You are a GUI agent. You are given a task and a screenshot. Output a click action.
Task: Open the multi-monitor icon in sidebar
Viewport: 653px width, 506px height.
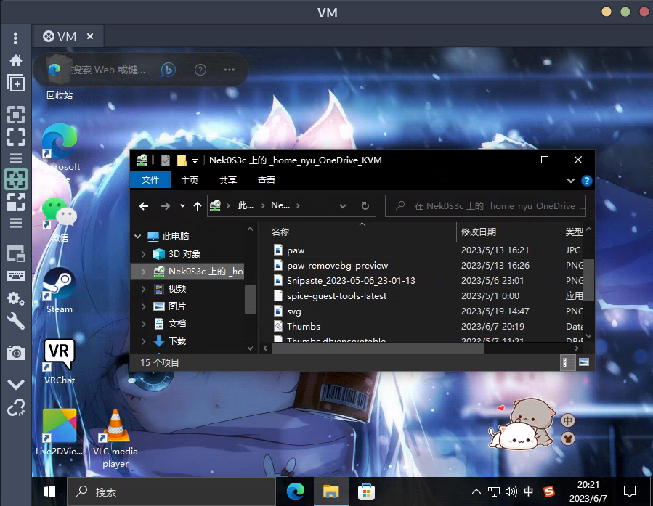(16, 253)
